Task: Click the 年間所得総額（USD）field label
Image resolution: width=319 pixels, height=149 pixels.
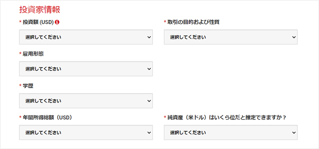Action: 48,117
